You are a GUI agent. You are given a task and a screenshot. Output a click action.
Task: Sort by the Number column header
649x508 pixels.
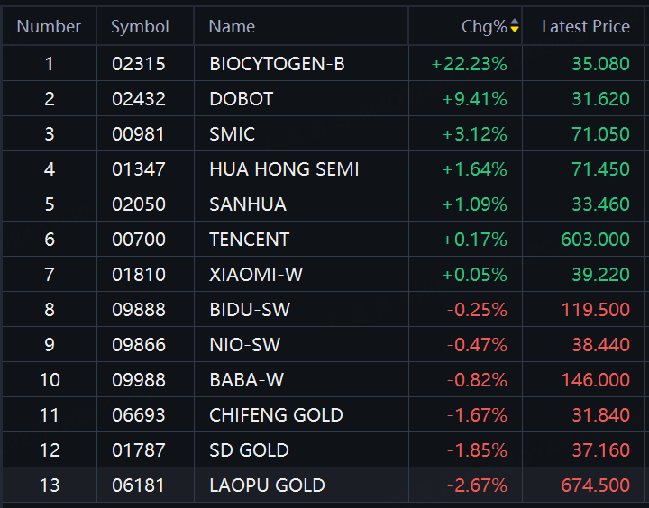[49, 27]
